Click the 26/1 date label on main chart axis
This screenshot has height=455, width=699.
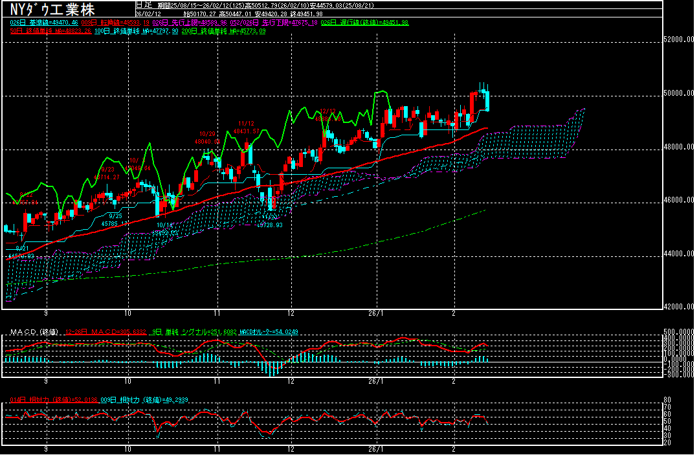pyautogui.click(x=376, y=312)
